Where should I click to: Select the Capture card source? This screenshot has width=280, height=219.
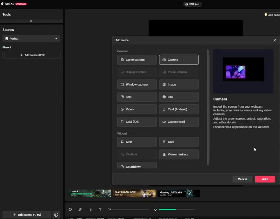pyautogui.click(x=179, y=122)
